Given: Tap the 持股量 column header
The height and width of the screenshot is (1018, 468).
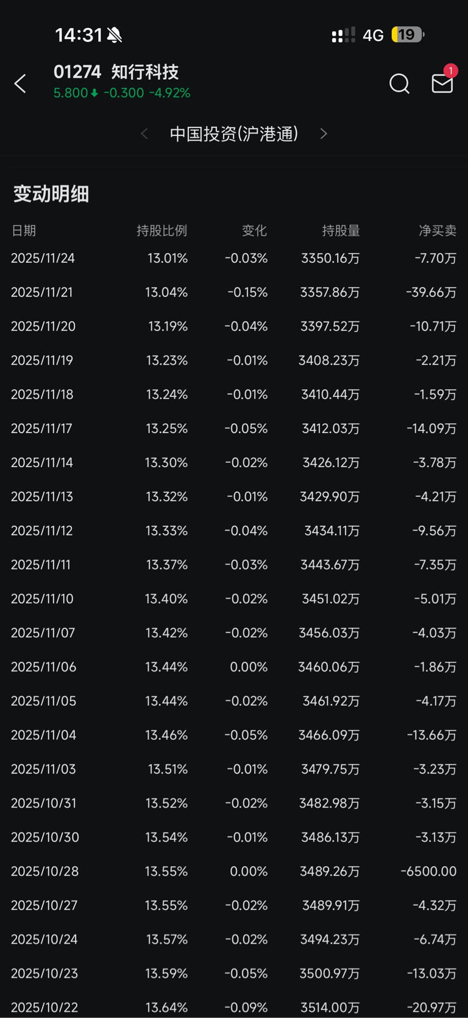Looking at the screenshot, I should (341, 231).
